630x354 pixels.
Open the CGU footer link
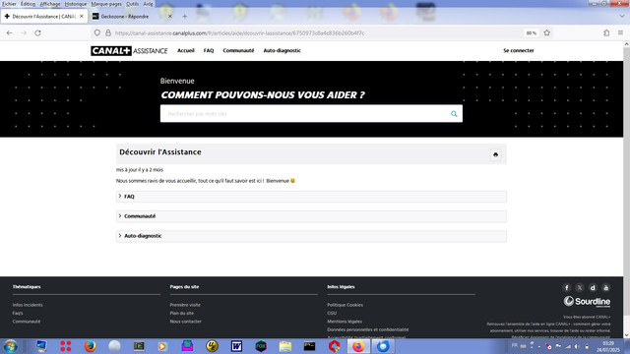(332, 313)
